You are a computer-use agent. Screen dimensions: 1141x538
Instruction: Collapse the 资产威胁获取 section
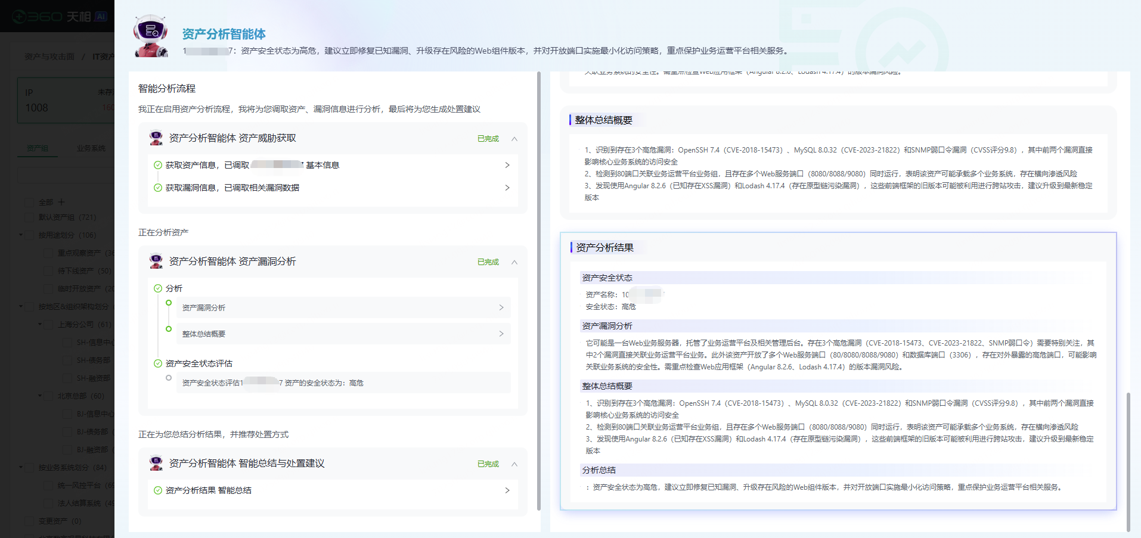pyautogui.click(x=513, y=138)
